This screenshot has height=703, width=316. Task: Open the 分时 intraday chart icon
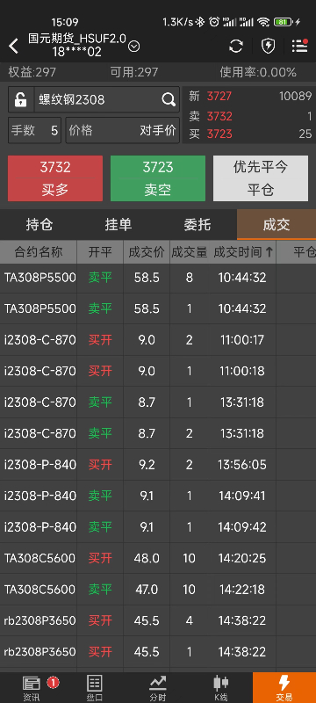pos(157,688)
